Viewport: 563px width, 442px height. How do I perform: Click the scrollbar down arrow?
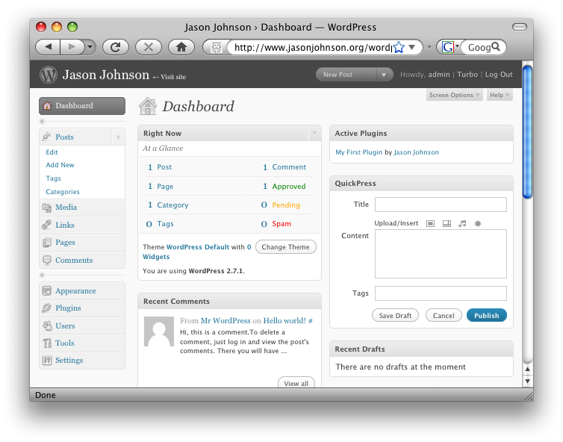(527, 382)
